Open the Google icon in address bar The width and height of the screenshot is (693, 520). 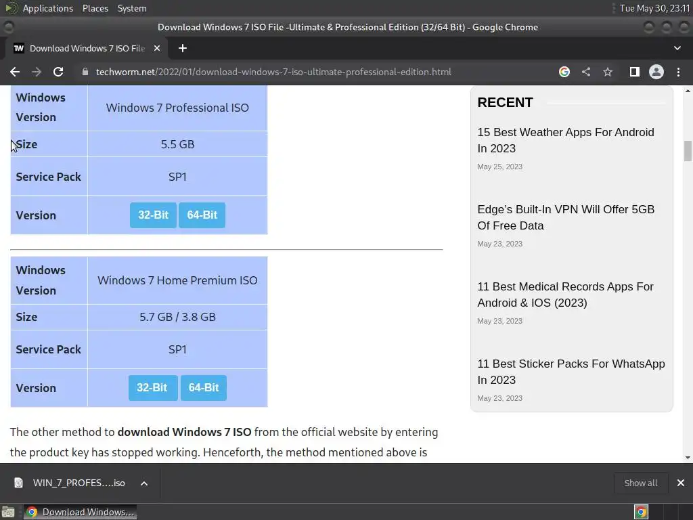(564, 72)
